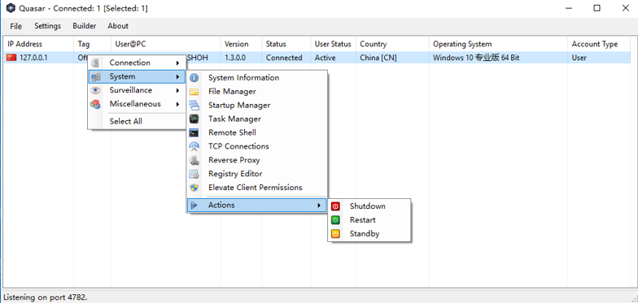Click the China flag on client row

point(11,58)
